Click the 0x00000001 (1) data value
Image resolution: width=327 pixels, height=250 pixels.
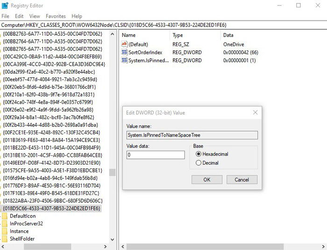239,60
